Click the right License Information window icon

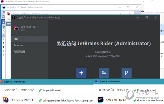[96, 81]
